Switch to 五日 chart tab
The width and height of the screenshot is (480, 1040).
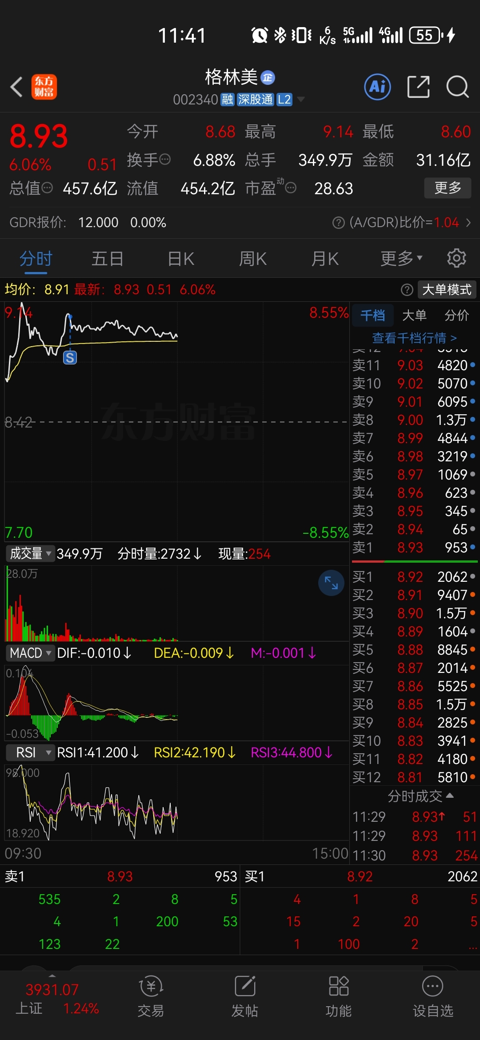point(108,258)
